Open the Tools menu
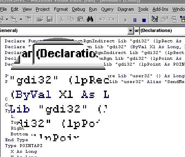 [x=143, y=10]
